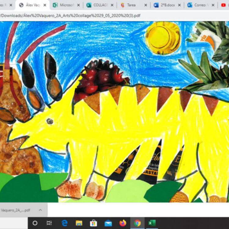
Task: Open Task View in the taskbar
Action: pos(49,223)
